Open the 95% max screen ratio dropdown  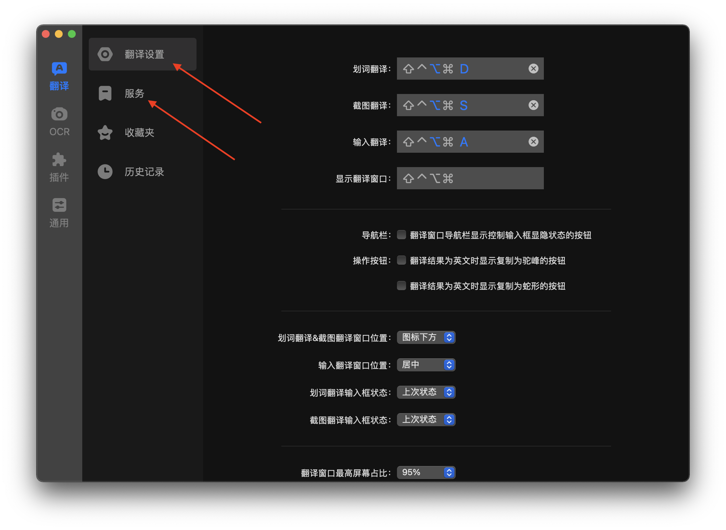point(426,472)
